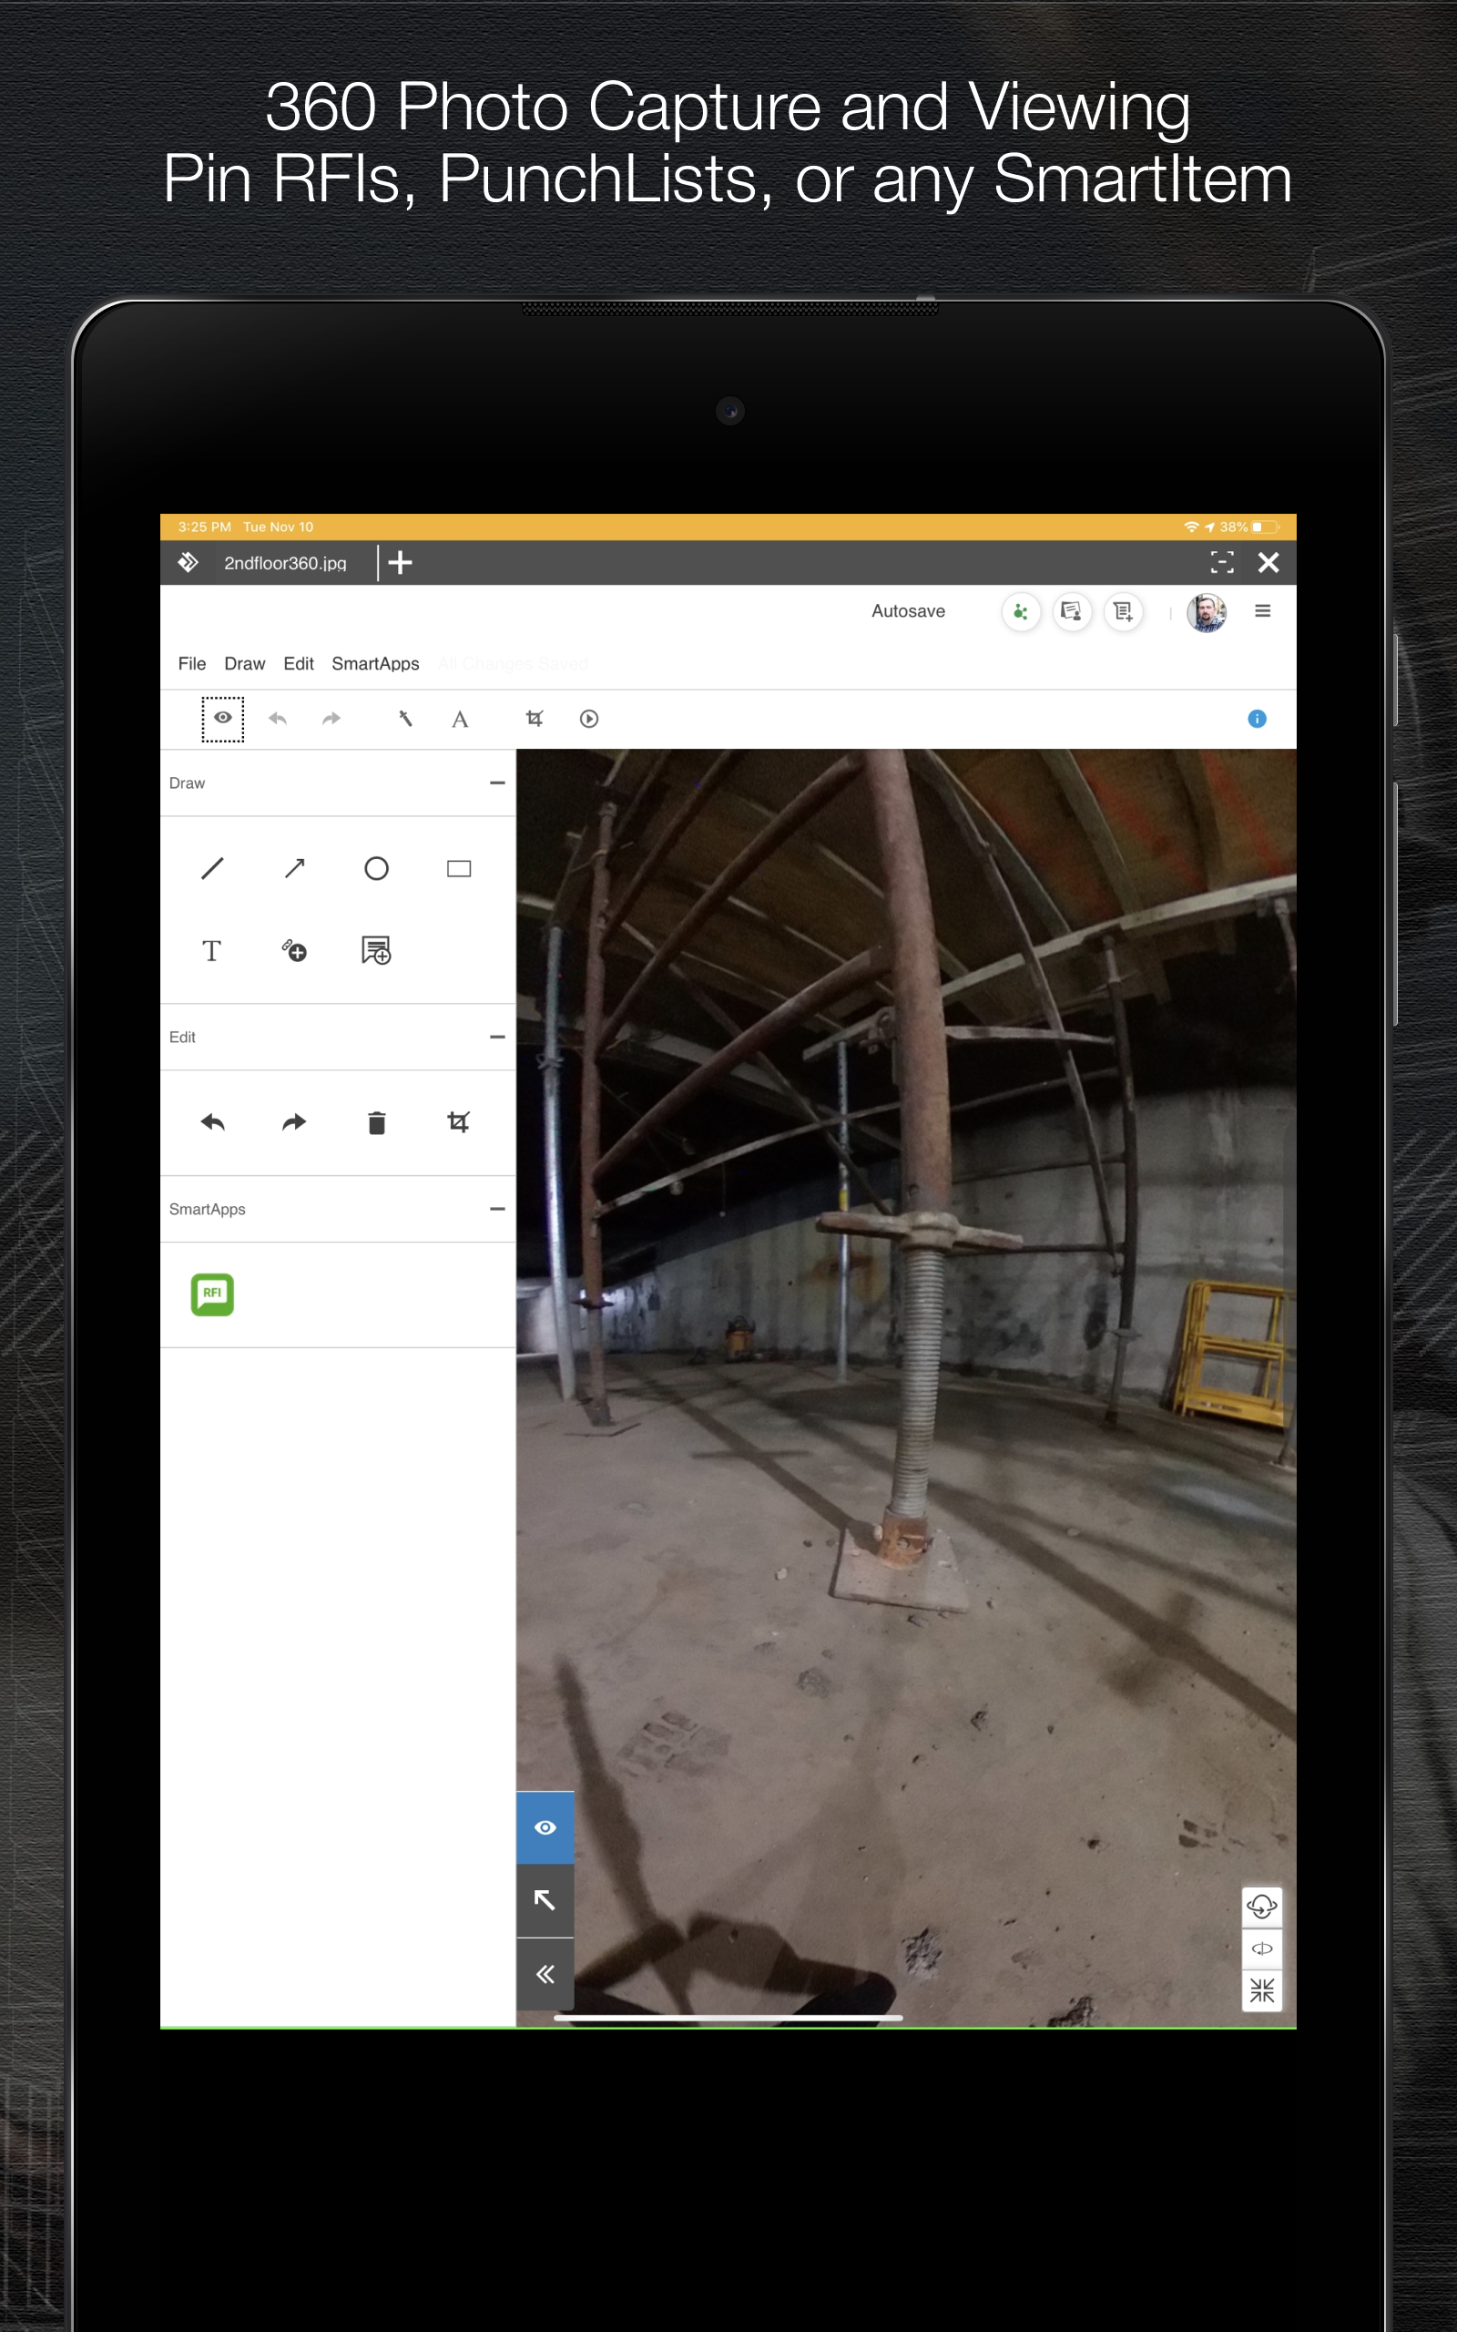Screen dimensions: 1457x2332
Task: Open the RFI SmartApp
Action: pyautogui.click(x=212, y=1294)
